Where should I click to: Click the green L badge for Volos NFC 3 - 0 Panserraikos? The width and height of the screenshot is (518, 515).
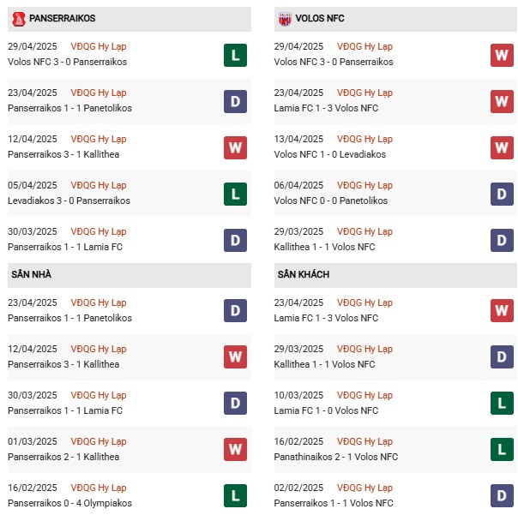(x=235, y=55)
